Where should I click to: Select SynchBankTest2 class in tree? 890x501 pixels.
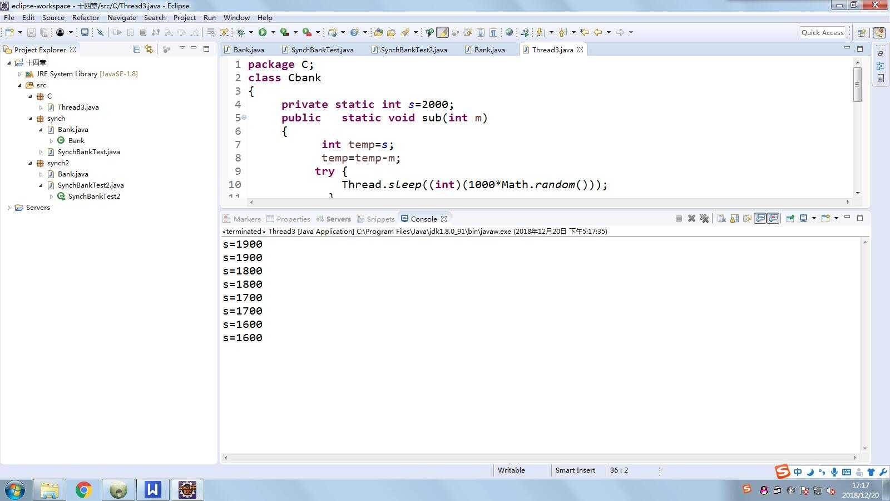(x=94, y=197)
